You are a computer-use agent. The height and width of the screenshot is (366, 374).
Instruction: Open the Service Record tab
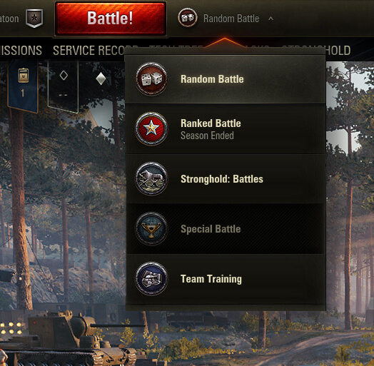[89, 51]
